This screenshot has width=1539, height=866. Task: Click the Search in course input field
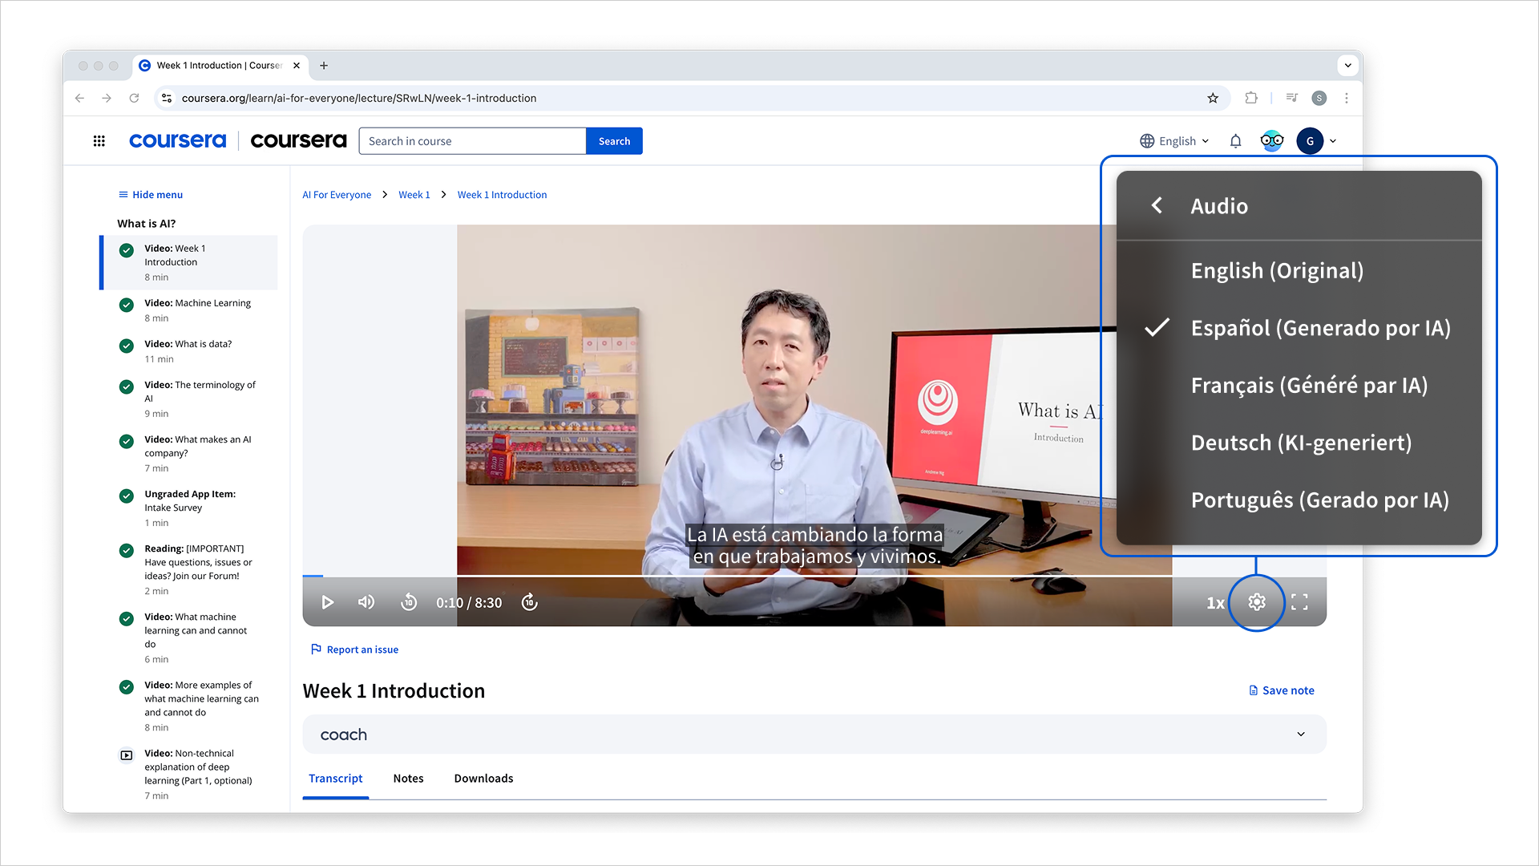pyautogui.click(x=472, y=140)
